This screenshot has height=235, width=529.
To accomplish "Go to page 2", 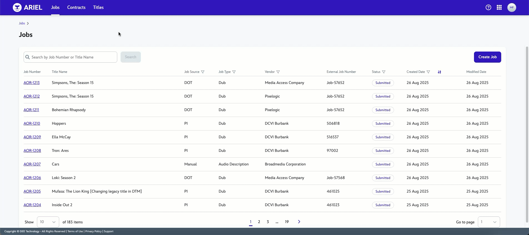I will coord(259,222).
